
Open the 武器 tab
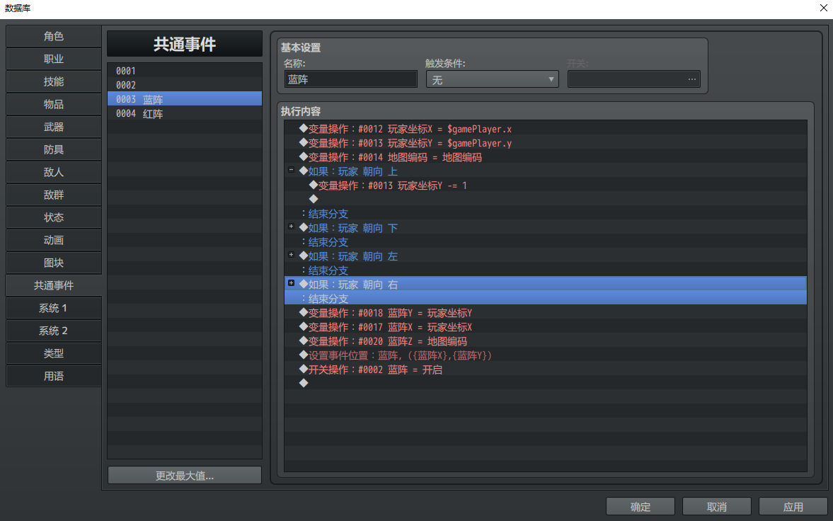click(54, 127)
